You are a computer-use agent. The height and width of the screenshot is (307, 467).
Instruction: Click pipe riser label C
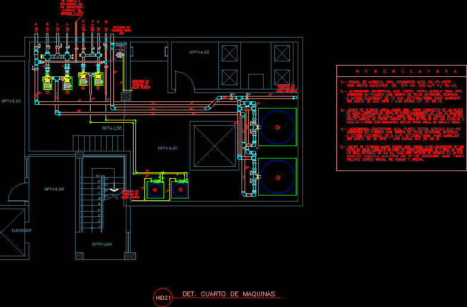click(57, 24)
